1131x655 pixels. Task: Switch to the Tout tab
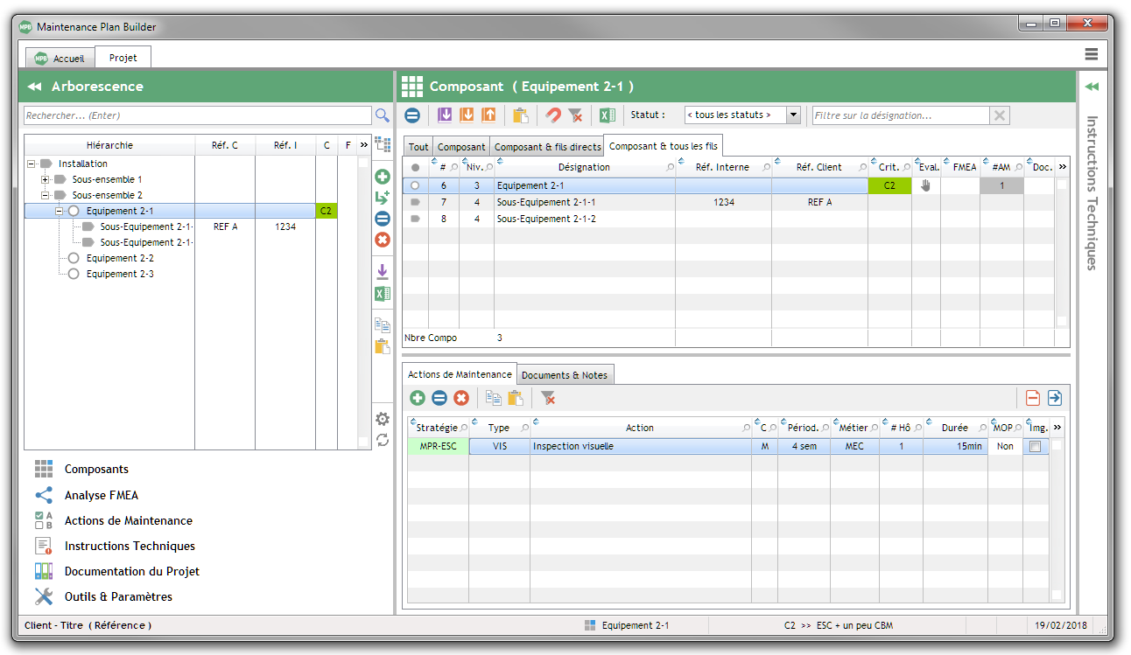click(418, 147)
